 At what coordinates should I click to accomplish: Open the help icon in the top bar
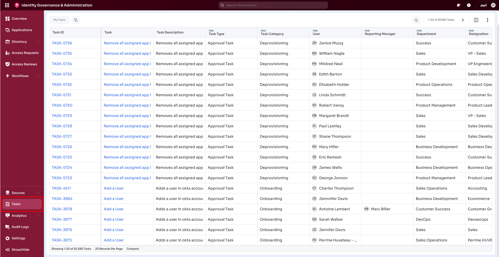pyautogui.click(x=469, y=5)
